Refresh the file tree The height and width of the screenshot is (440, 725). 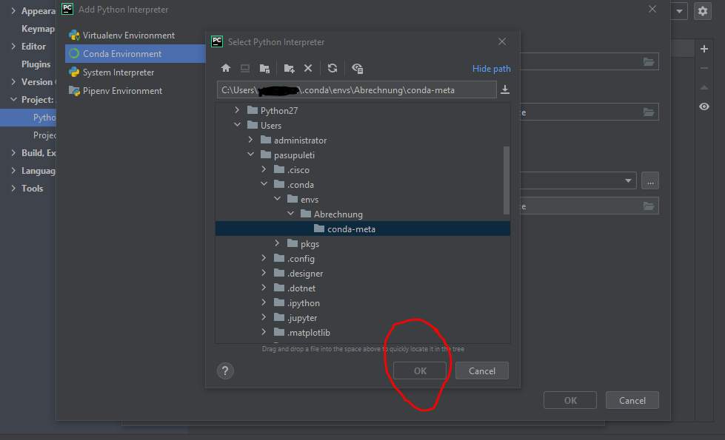(333, 68)
